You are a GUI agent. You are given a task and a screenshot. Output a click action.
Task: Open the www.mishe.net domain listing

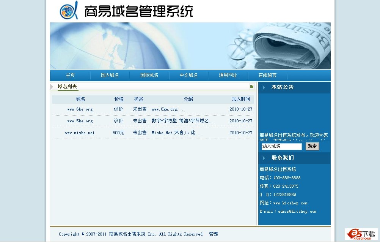point(80,133)
